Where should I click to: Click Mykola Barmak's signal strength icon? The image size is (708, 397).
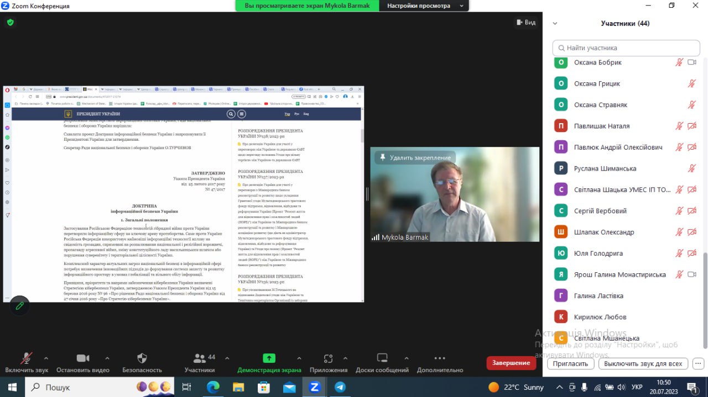coord(376,237)
